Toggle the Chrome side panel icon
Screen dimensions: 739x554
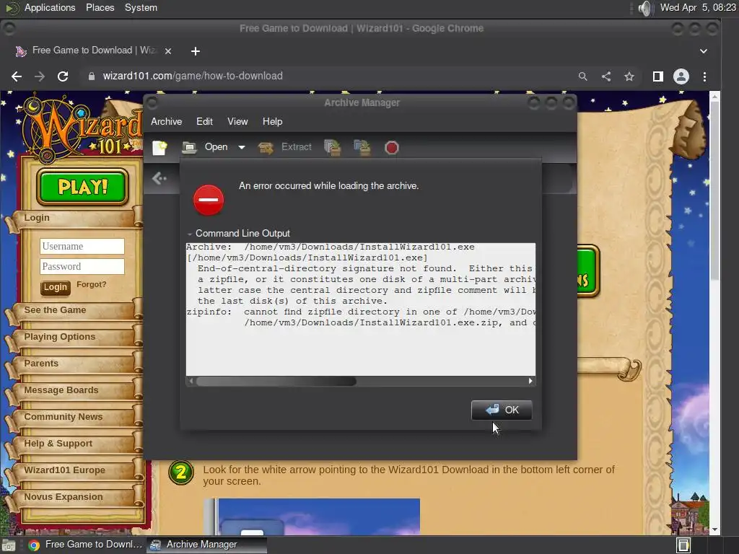pos(658,76)
